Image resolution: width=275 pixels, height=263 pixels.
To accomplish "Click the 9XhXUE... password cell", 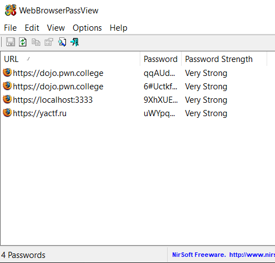I will click(x=160, y=100).
